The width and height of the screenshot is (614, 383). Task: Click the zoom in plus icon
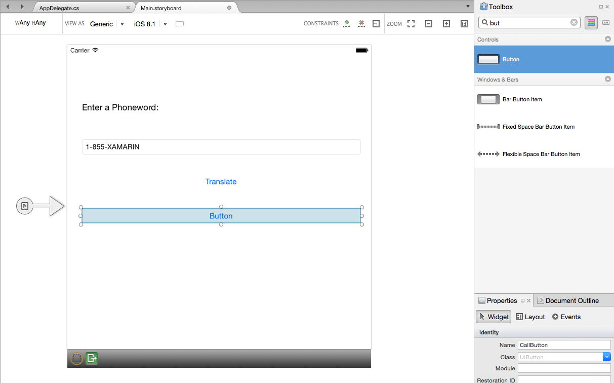[446, 24]
